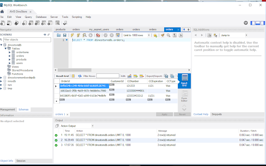This screenshot has width=266, height=166.
Task: Save snippet star icon
Action: [155, 35]
